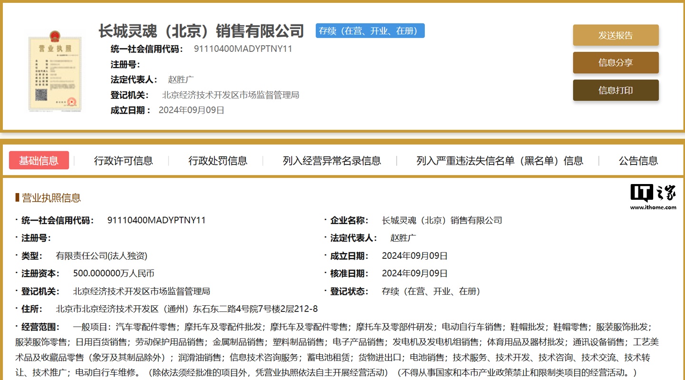The image size is (685, 380).
Task: Click the 营业执照信息 section heading
Action: point(51,198)
